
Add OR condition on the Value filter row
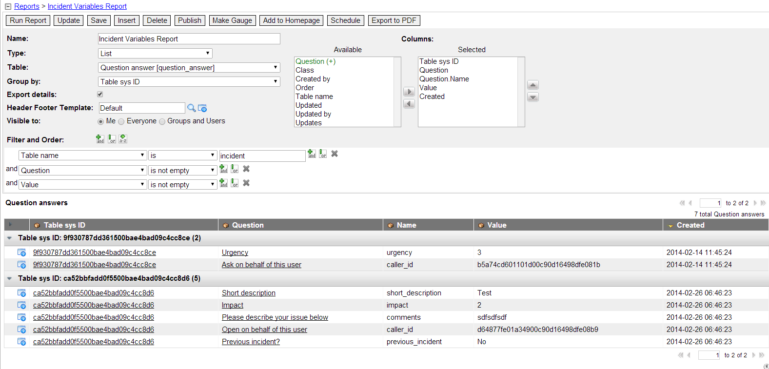pos(235,183)
